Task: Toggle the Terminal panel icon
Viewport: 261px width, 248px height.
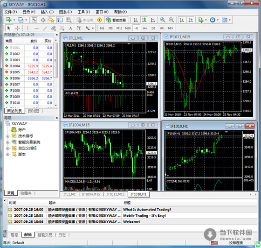Action: coord(60,20)
